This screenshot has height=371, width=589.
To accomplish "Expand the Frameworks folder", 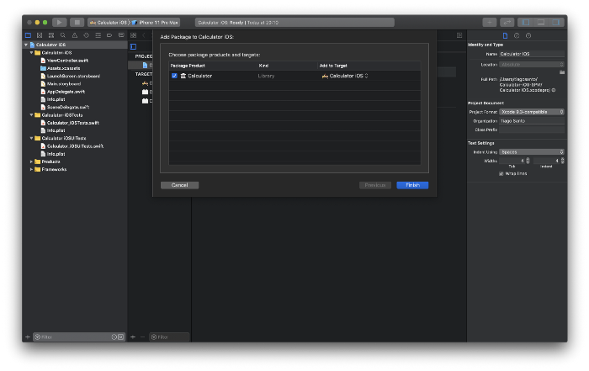I will pyautogui.click(x=32, y=169).
